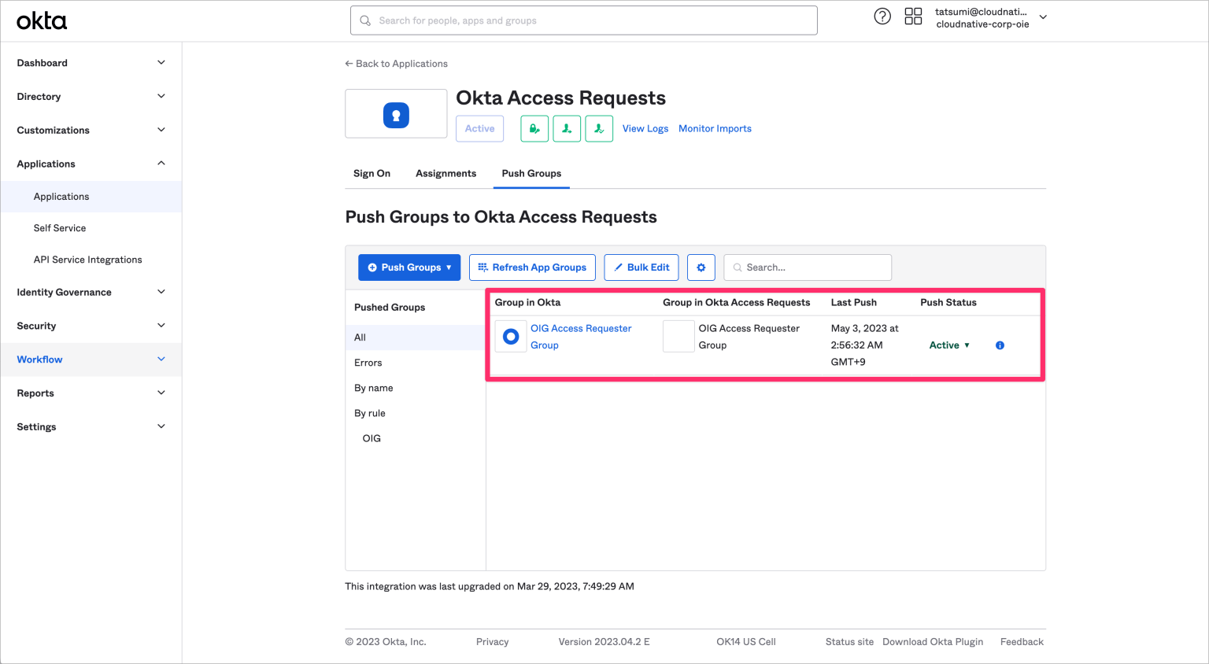This screenshot has width=1209, height=664.
Task: Switch to the Assignments tab
Action: [x=446, y=173]
